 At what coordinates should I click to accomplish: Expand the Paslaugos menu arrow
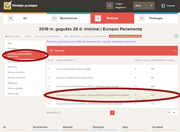click(141, 18)
